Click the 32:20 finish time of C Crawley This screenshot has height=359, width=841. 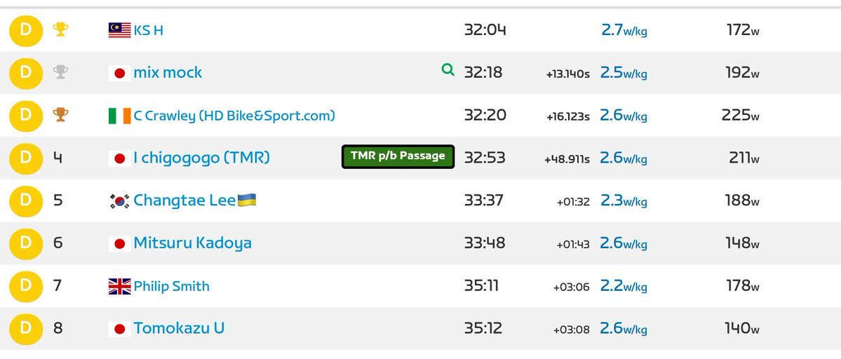(x=485, y=115)
